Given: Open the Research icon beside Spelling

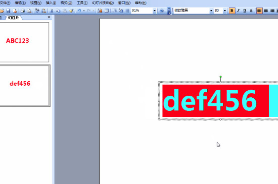Looking at the screenshot, I should click(x=43, y=11).
